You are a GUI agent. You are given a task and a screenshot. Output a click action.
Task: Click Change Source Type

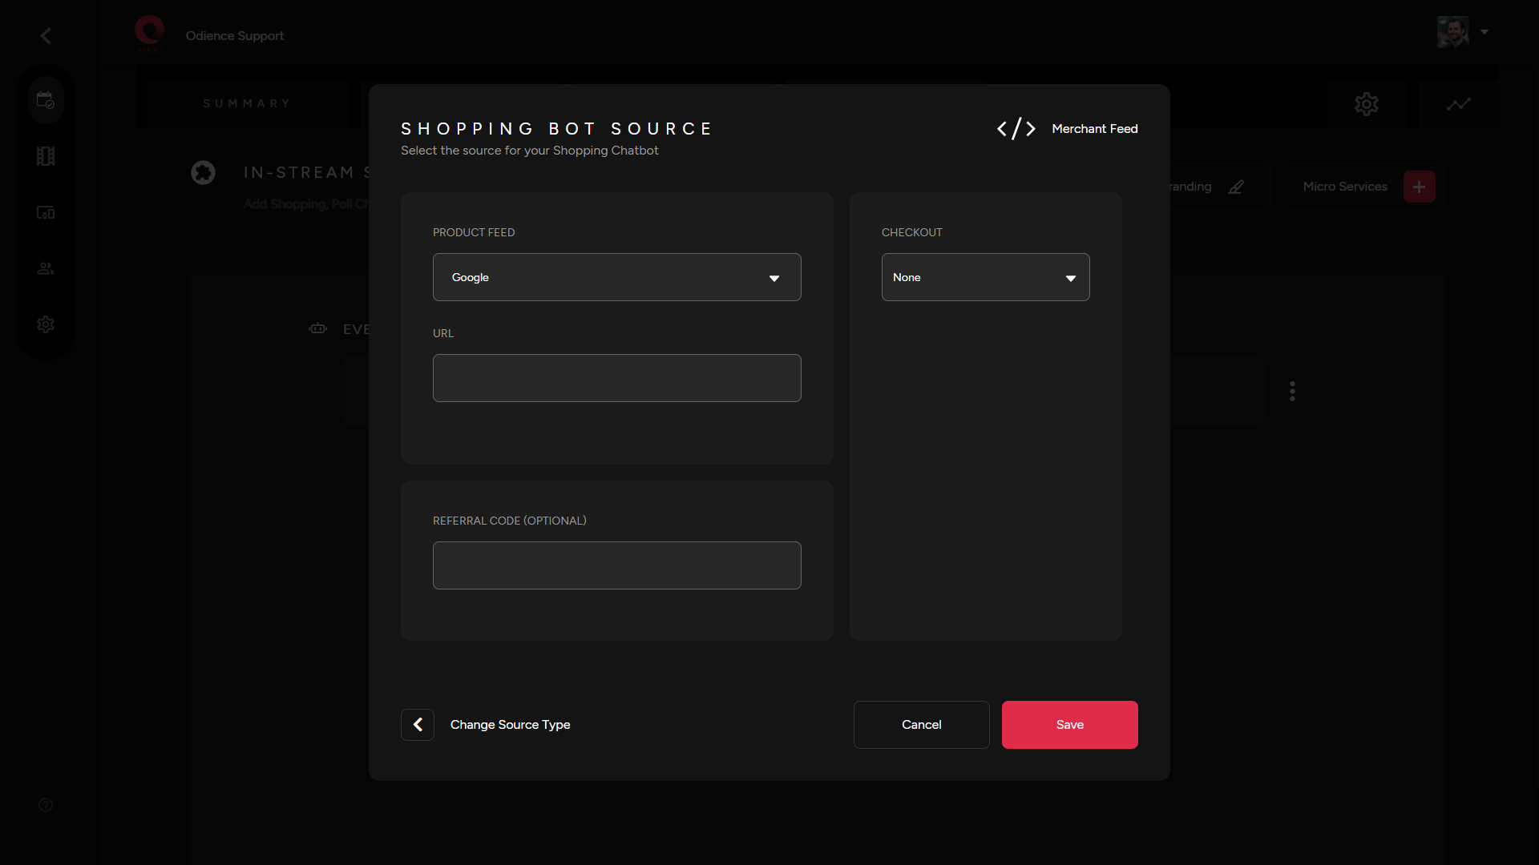(510, 724)
